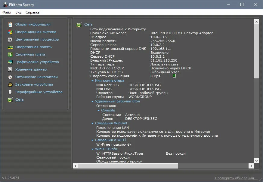Image resolution: width=263 pixels, height=182 pixels.
Task: Open the Общая информация summary icon
Action: pos(10,24)
